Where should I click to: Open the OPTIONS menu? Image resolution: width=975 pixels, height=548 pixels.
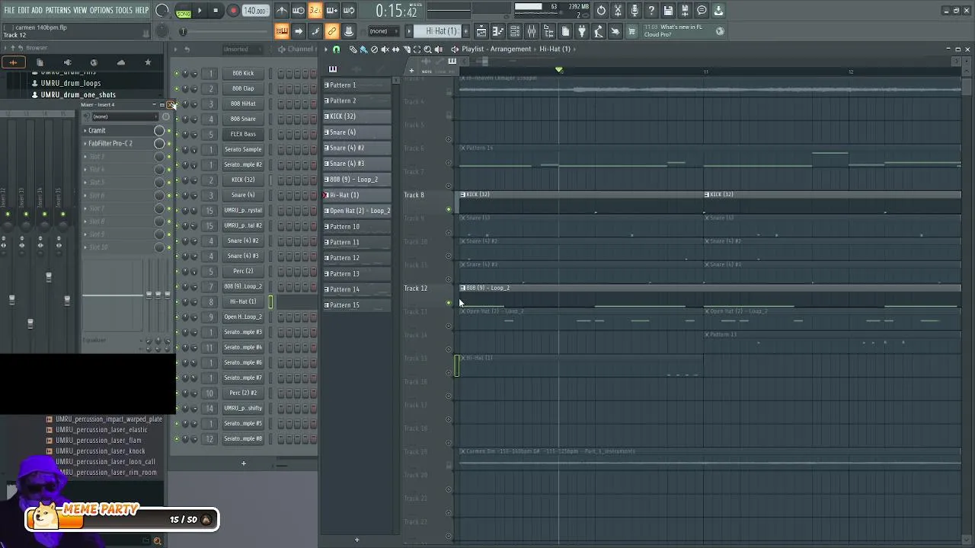click(x=101, y=10)
